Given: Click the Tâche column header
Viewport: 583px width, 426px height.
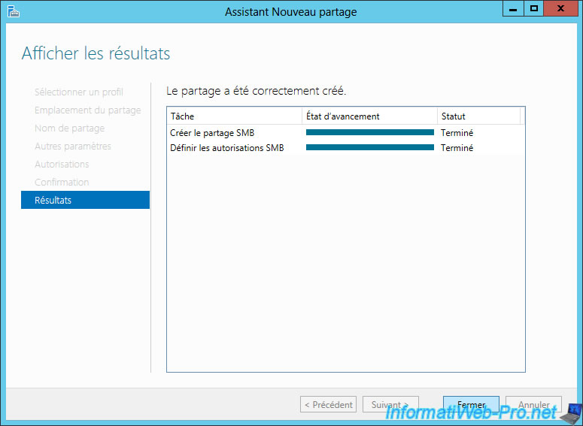Looking at the screenshot, I should point(235,116).
